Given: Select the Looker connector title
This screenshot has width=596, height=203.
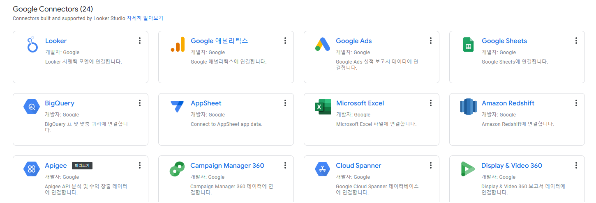Looking at the screenshot, I should pos(56,41).
